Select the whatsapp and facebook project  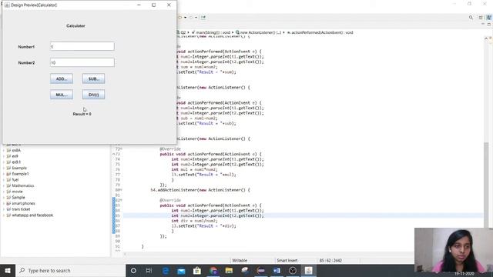pyautogui.click(x=32, y=215)
